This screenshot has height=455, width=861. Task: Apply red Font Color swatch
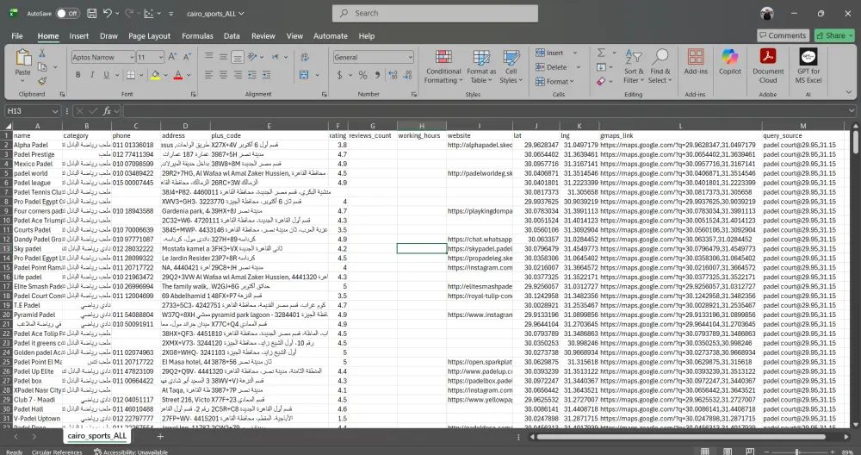(x=177, y=75)
